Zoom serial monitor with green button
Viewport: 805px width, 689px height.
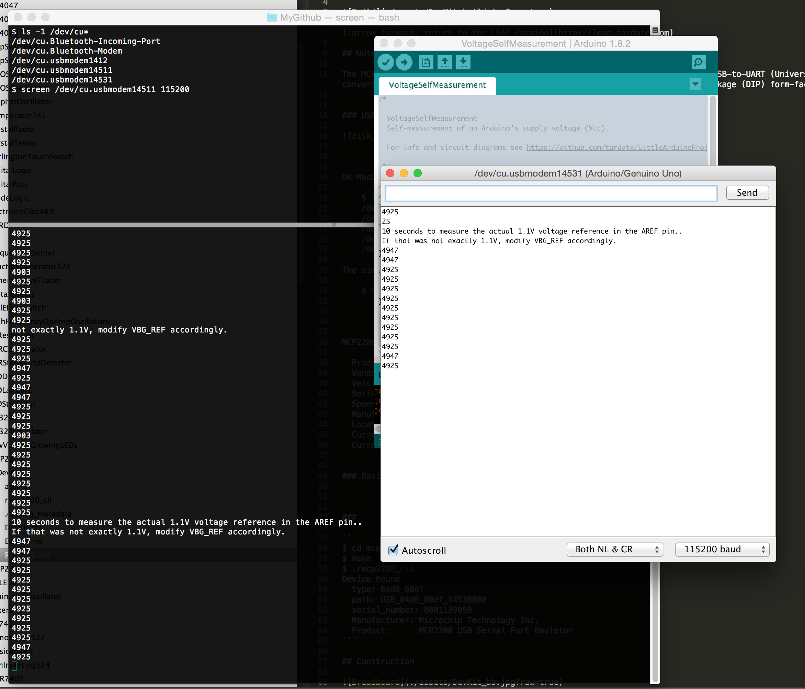coord(418,173)
